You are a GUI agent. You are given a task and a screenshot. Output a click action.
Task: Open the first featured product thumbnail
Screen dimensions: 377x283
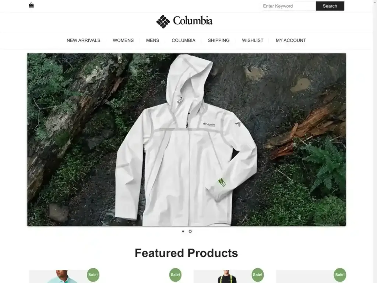point(64,276)
